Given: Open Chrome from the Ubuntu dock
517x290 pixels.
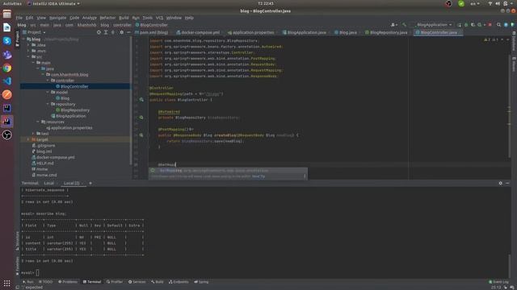Looking at the screenshot, I should point(7,68).
